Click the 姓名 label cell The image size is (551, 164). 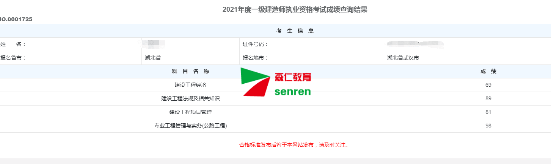(x=13, y=44)
